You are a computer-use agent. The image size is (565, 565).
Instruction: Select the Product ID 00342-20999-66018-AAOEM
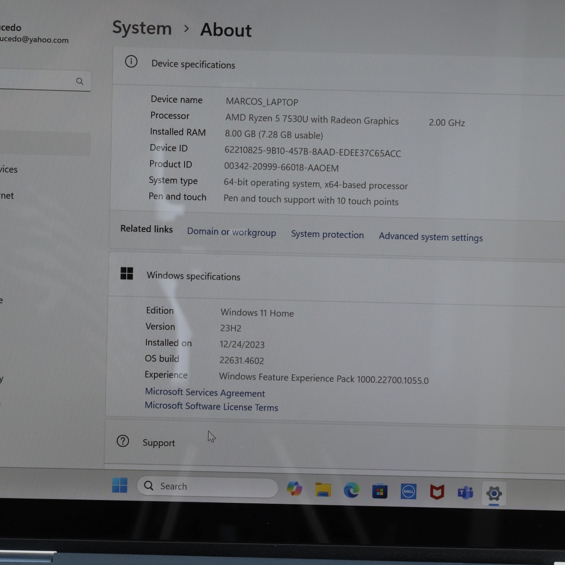point(282,168)
